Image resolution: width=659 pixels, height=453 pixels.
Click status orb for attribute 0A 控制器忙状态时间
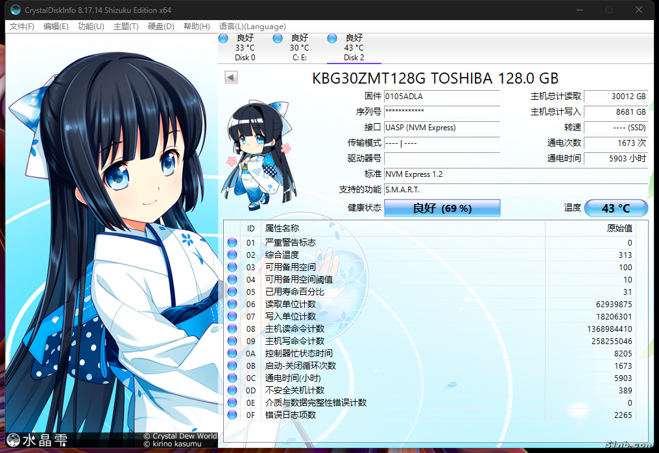[232, 353]
